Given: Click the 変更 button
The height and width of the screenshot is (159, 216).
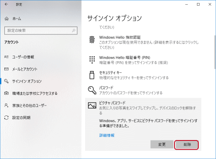Looking at the screenshot, I should (162, 144).
